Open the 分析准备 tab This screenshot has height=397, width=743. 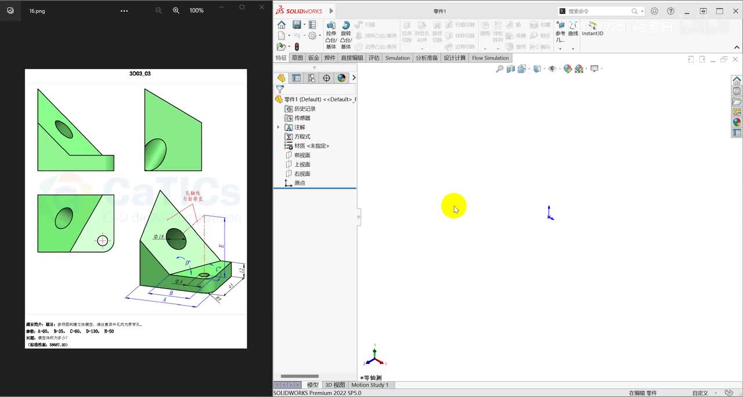pyautogui.click(x=427, y=58)
